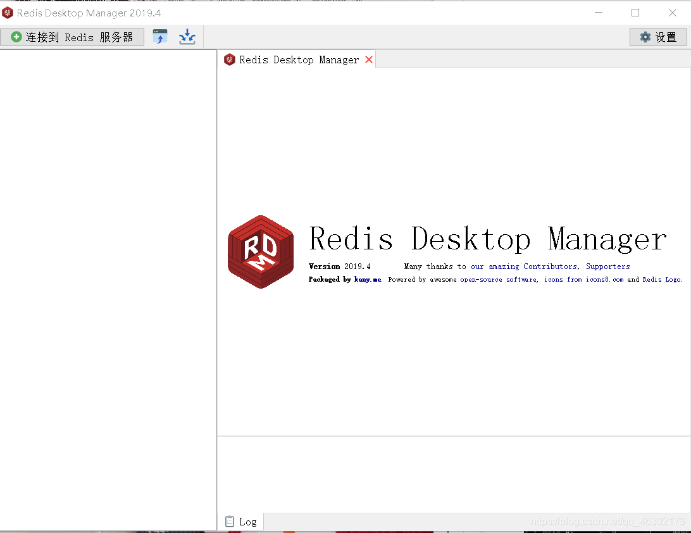Open the Supporters link
This screenshot has height=533, width=691.
(x=607, y=266)
